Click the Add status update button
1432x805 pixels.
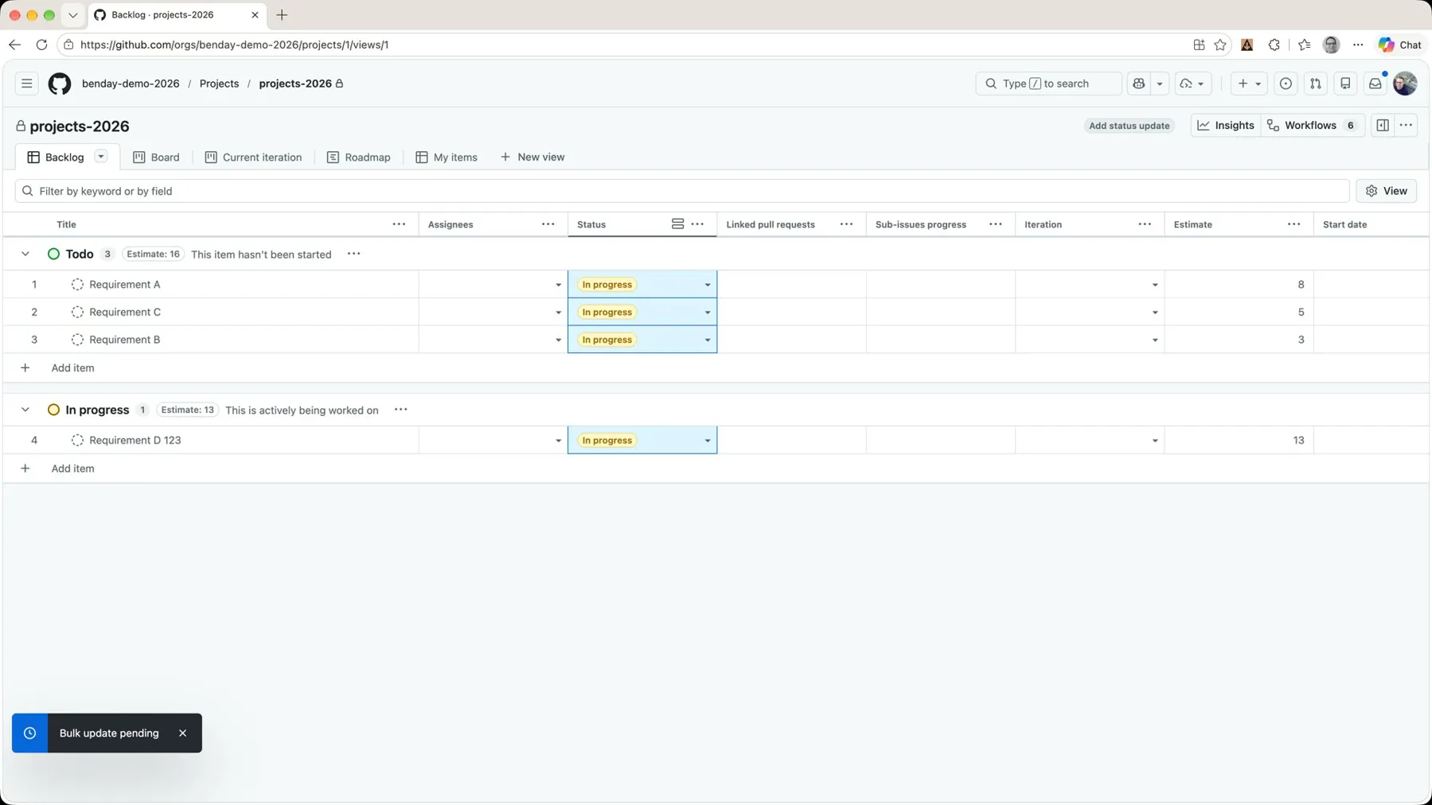tap(1129, 126)
